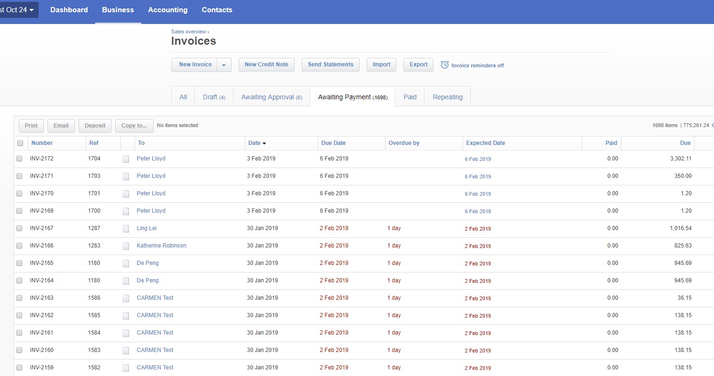The height and width of the screenshot is (376, 714).
Task: Open document icon for invoice INV-2171
Action: 126,176
